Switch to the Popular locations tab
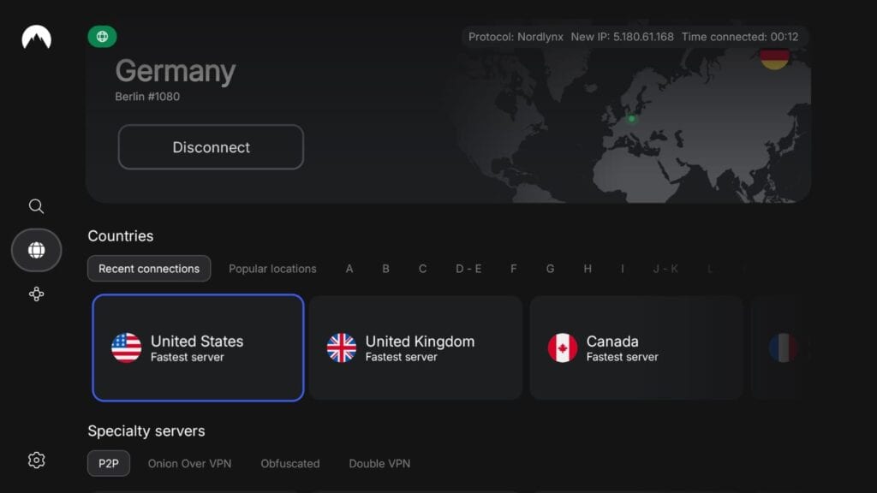 [x=272, y=268]
